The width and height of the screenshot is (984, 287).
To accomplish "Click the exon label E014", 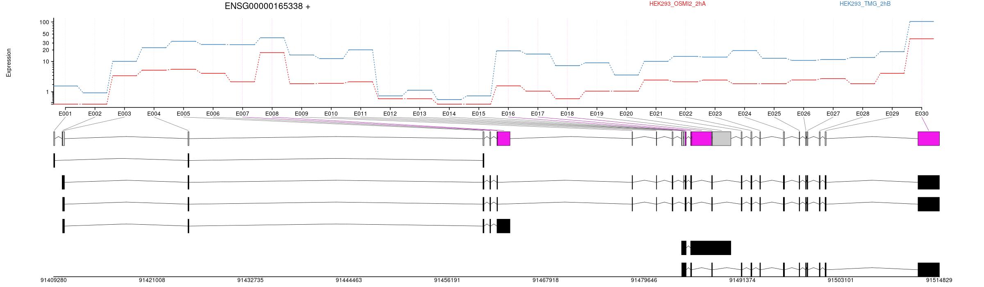I will (449, 114).
